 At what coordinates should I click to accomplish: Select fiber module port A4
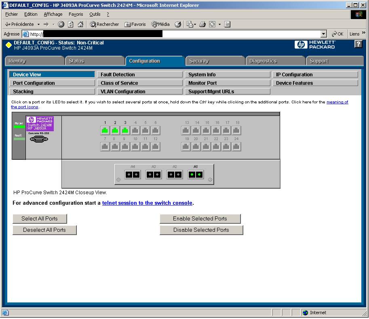coord(133,174)
